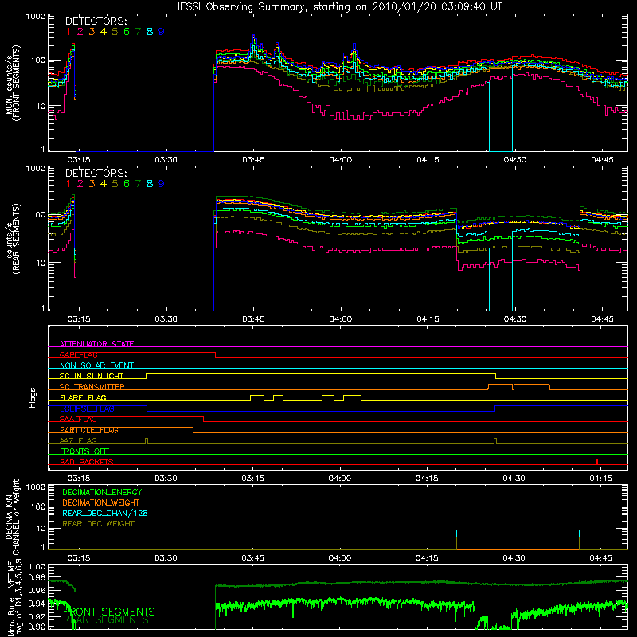Click the REAR_DEC_CHAN/128 legend entry

[x=105, y=513]
